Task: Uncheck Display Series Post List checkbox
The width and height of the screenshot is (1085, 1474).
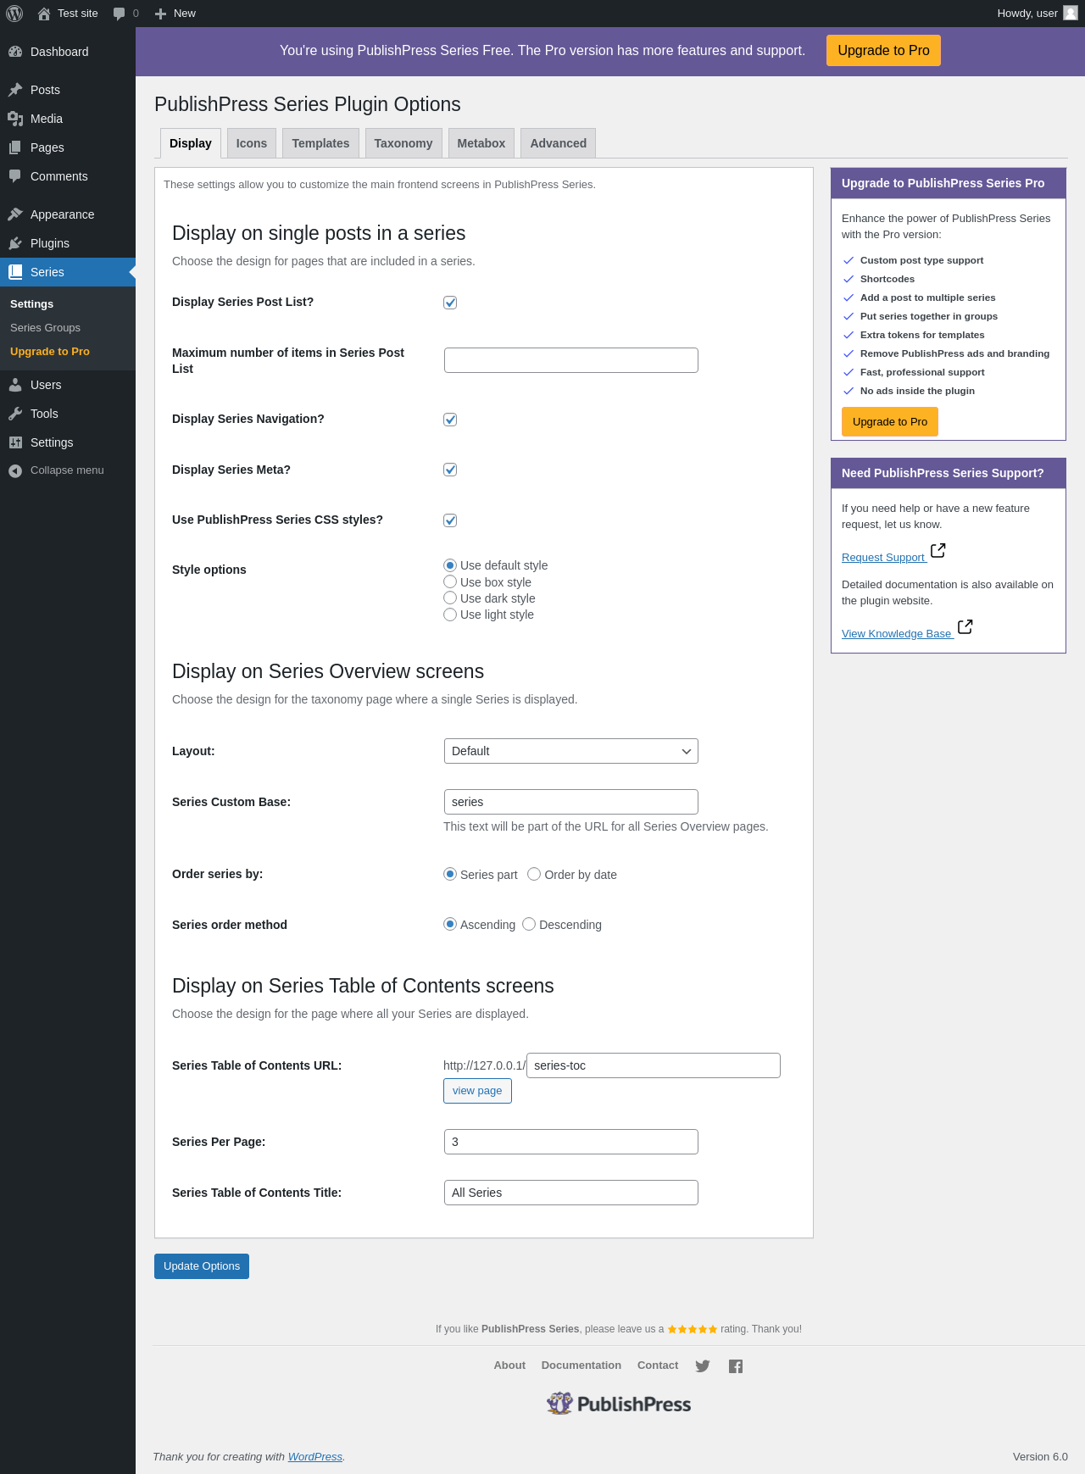Action: (x=450, y=303)
